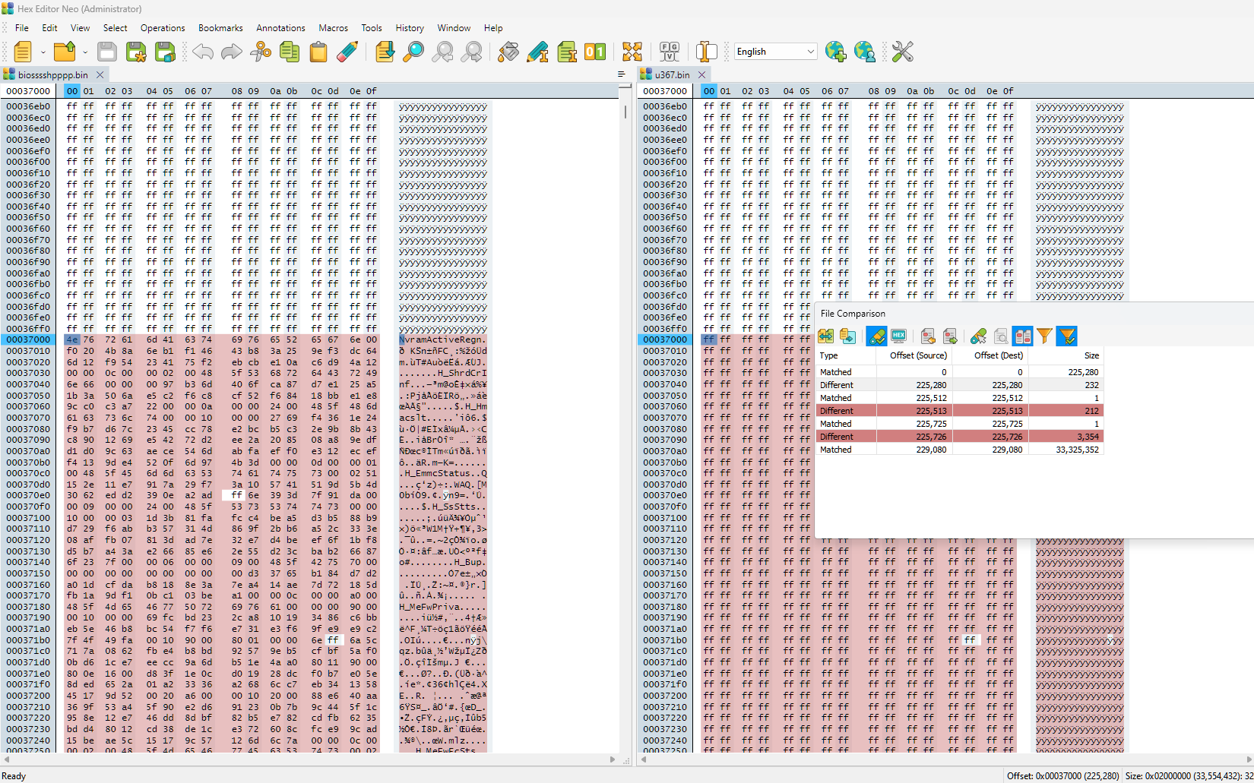
Task: Toggle the side-by-side documents button in File Comparison
Action: (1023, 336)
